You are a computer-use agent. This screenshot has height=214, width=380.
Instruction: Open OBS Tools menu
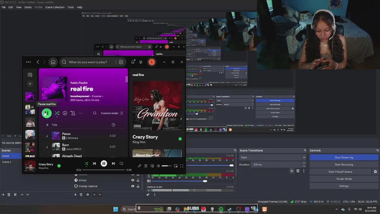pyautogui.click(x=71, y=7)
